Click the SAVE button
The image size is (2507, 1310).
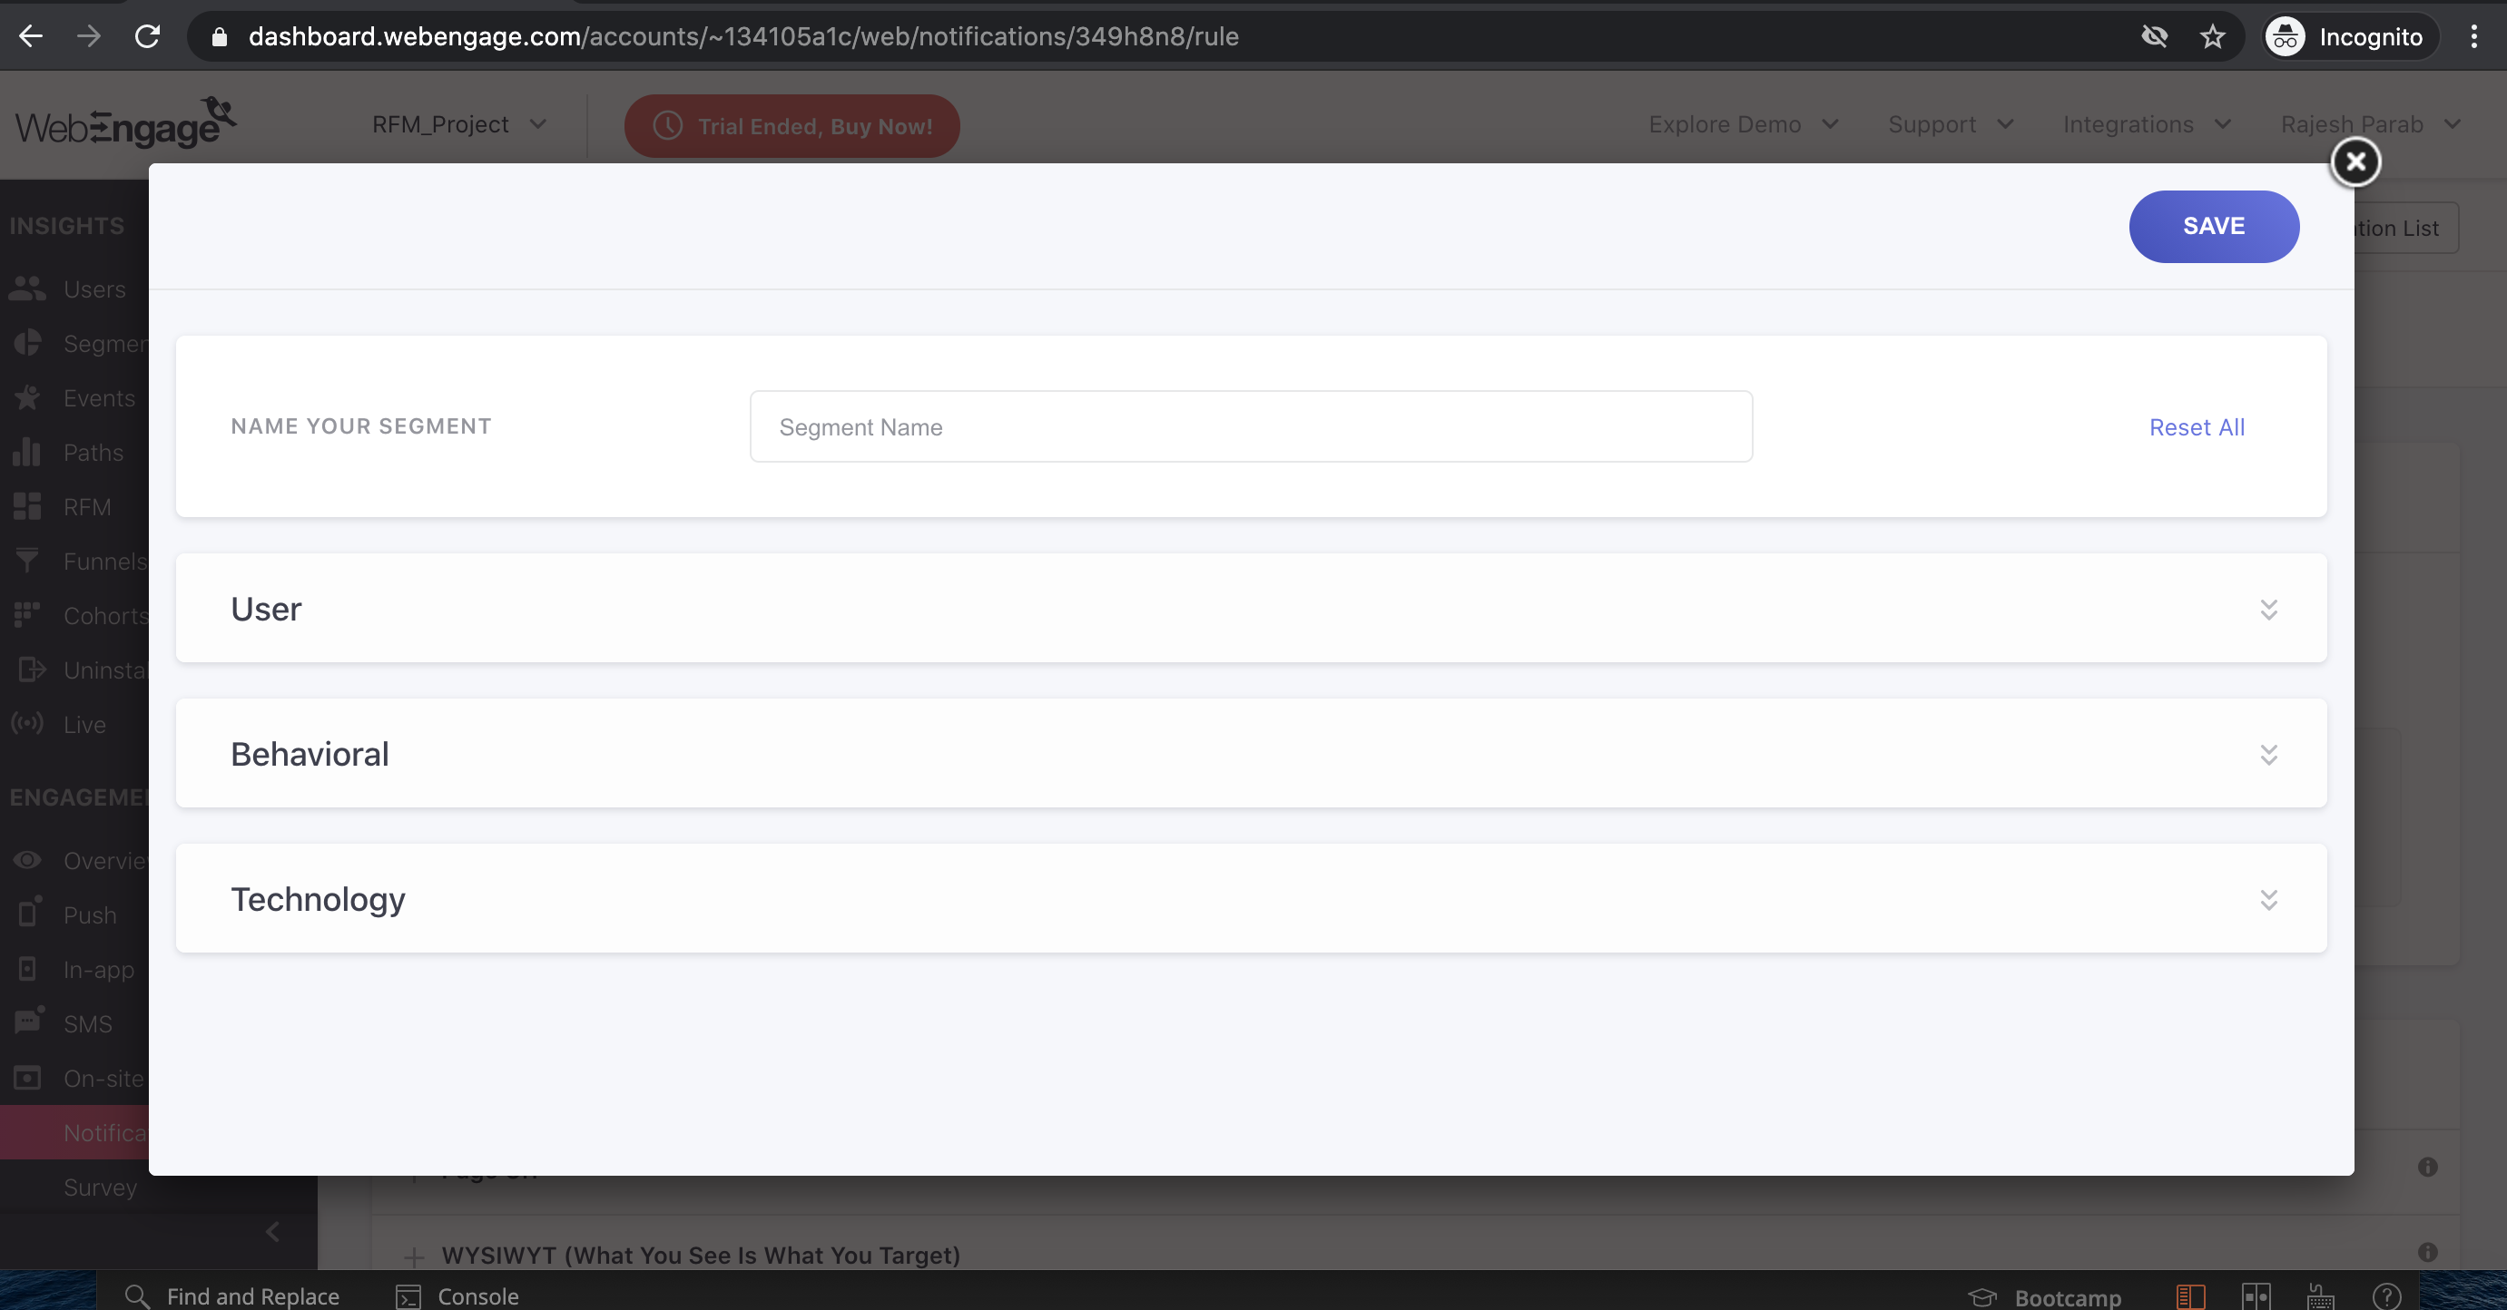2213,226
